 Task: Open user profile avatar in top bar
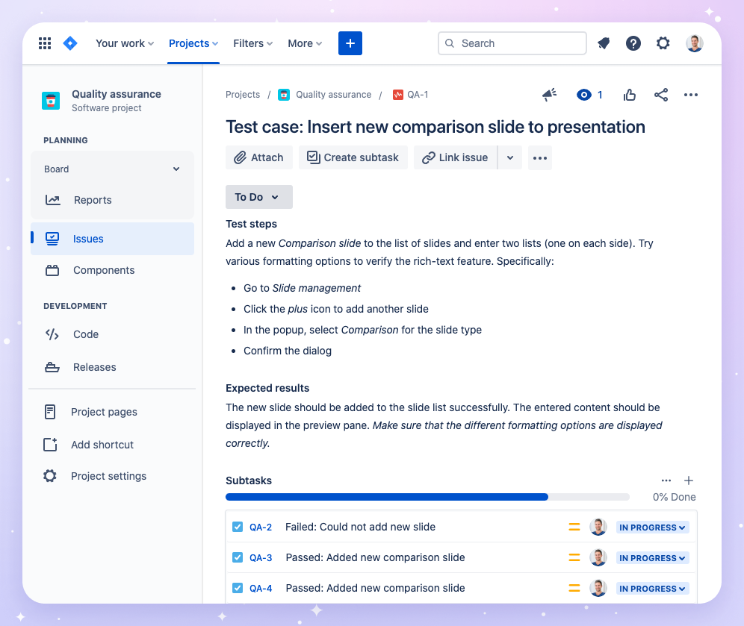(x=694, y=43)
